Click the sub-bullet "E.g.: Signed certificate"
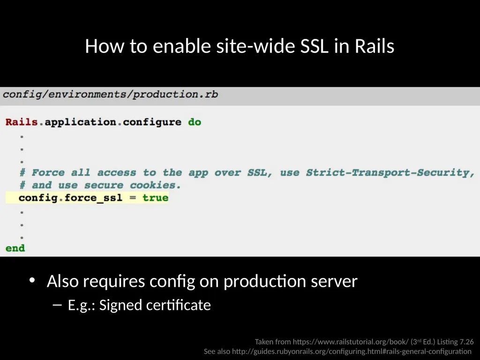This screenshot has height=360, width=480. click(139, 305)
